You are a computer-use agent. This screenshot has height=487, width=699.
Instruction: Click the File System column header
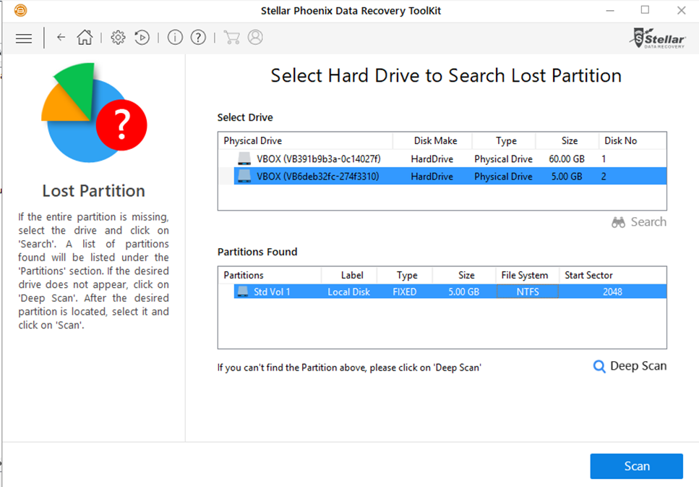click(527, 275)
